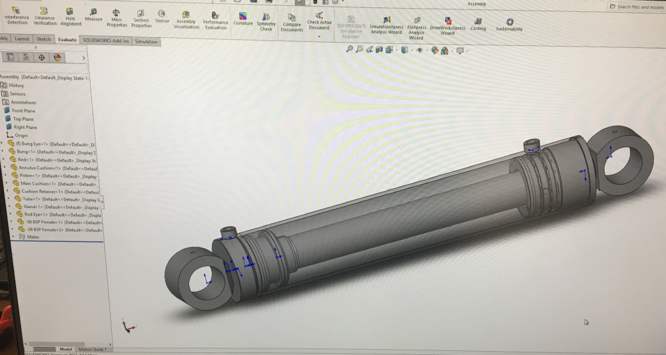Open the Simulation tab

click(146, 42)
